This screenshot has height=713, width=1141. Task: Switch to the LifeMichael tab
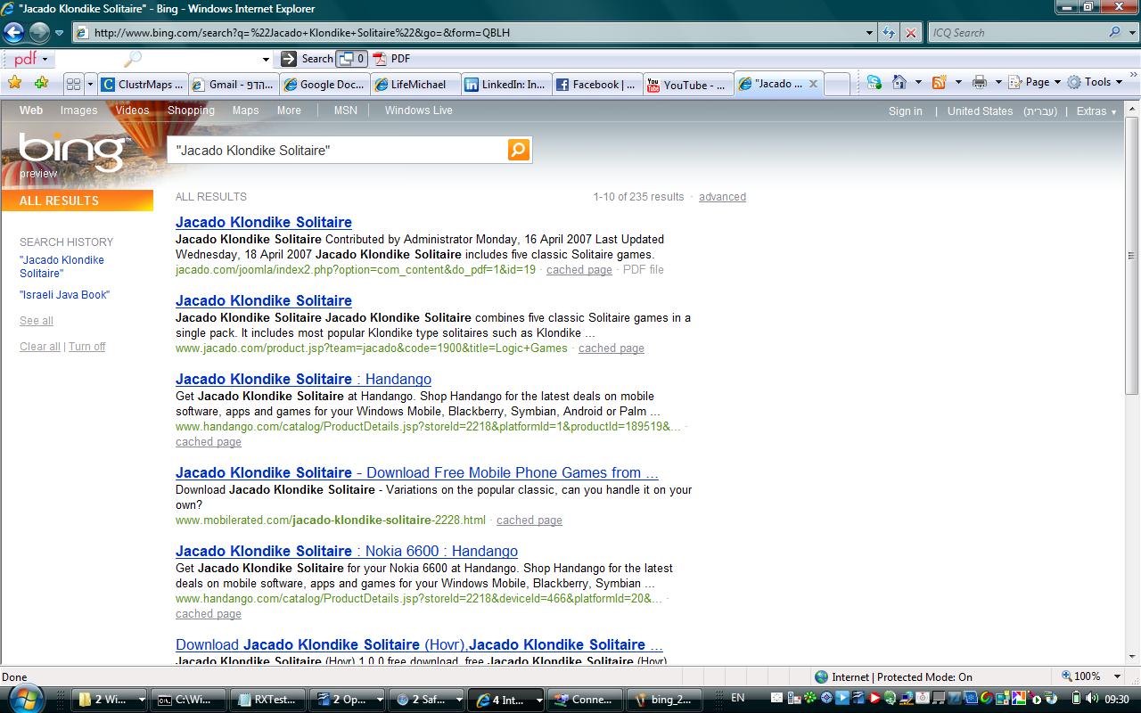[415, 85]
